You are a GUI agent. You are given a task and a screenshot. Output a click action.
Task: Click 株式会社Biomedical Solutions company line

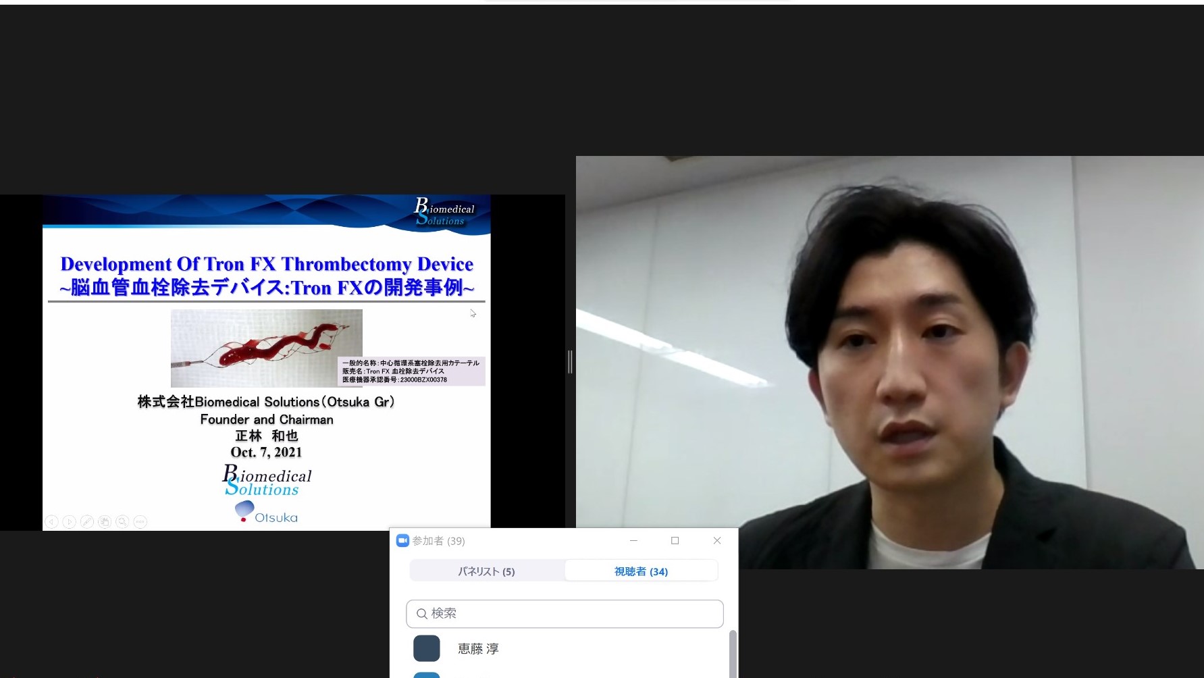(x=266, y=402)
